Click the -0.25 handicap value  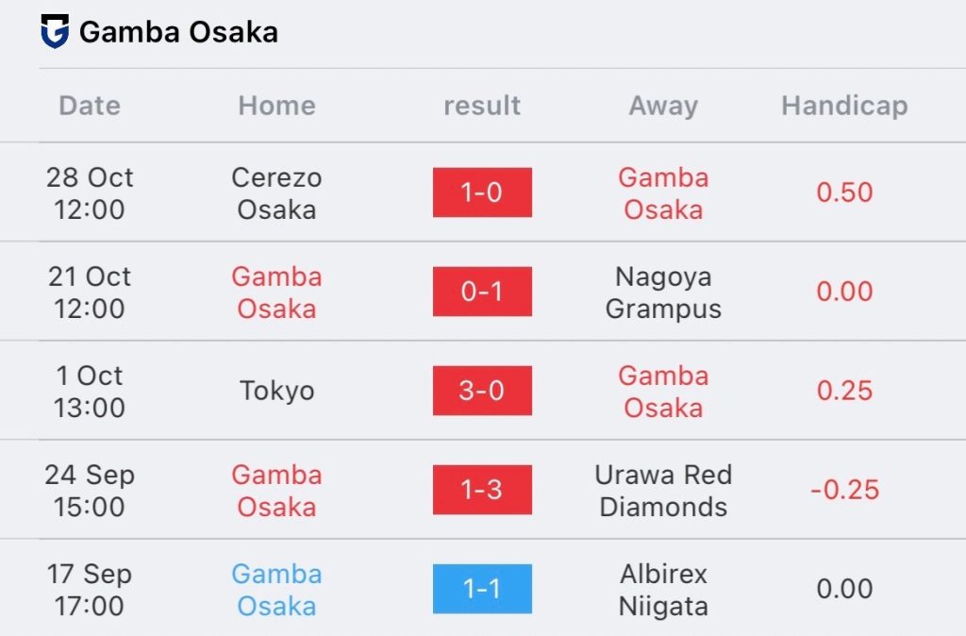pyautogui.click(x=844, y=490)
